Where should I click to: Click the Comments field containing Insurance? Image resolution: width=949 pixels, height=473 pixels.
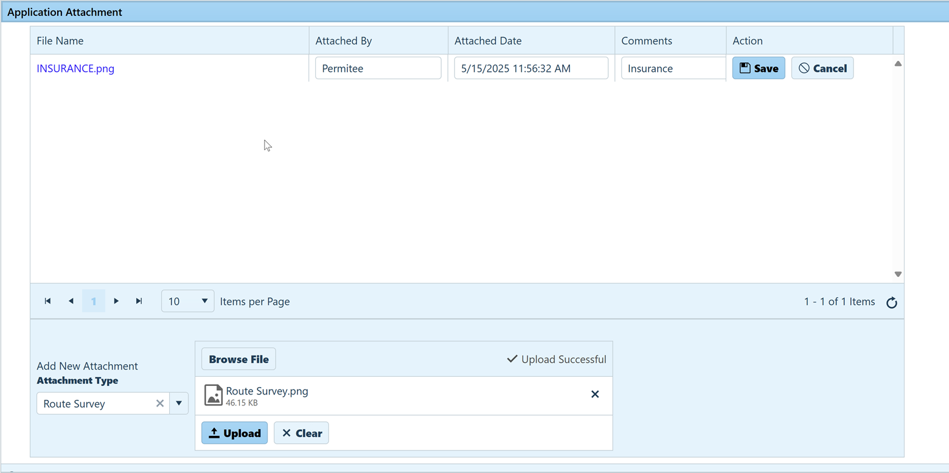point(673,68)
